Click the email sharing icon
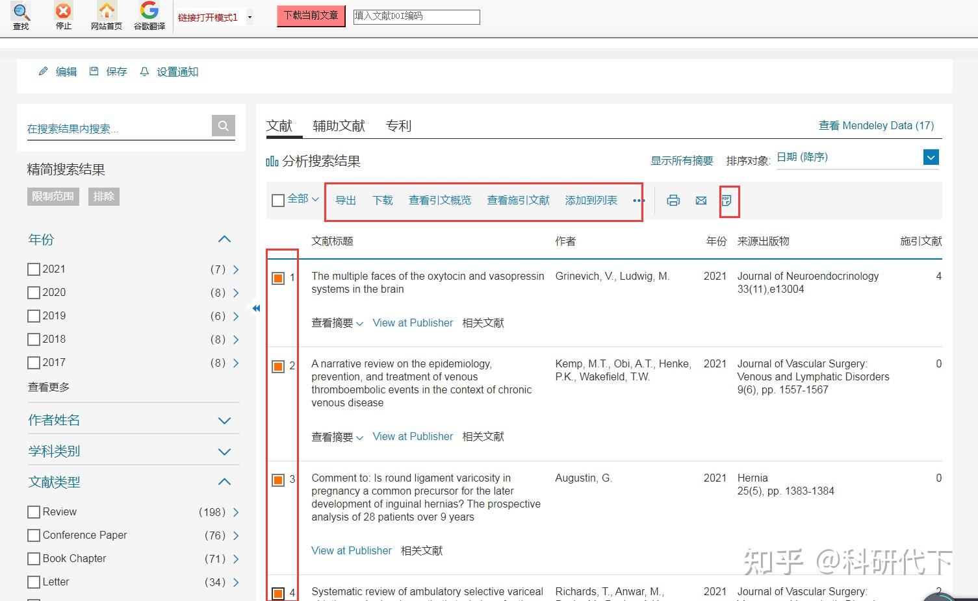Image resolution: width=978 pixels, height=601 pixels. point(701,201)
